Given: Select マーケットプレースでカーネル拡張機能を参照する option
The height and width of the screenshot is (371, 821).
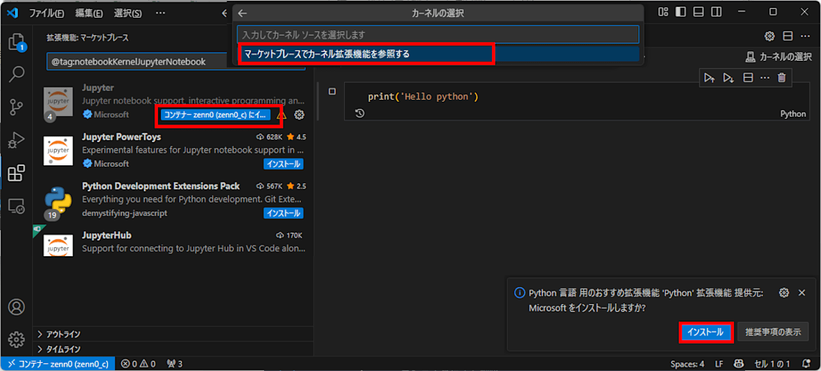Looking at the screenshot, I should [x=438, y=53].
